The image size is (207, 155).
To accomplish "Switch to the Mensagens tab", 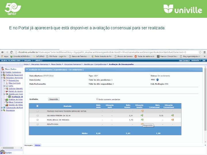I will coord(28,145).
